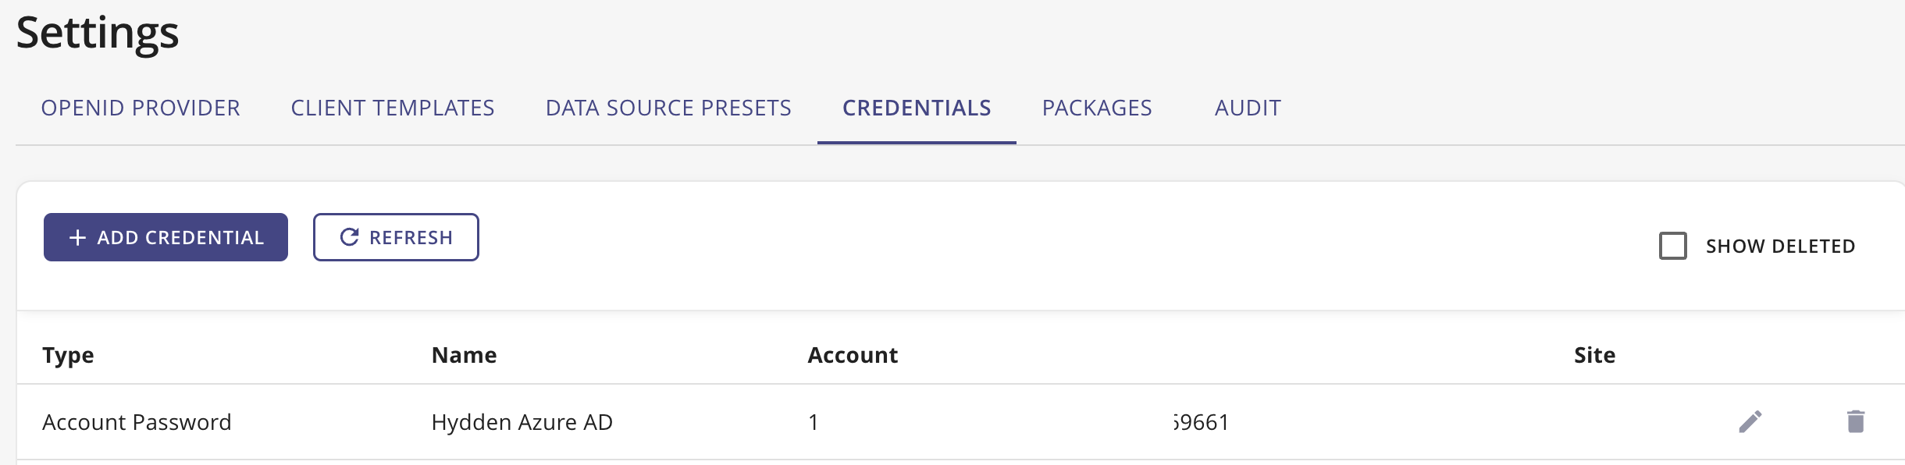The height and width of the screenshot is (465, 1905).
Task: Click the Add Credential button
Action: pyautogui.click(x=166, y=236)
